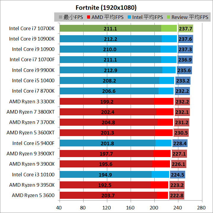This screenshot has height=213, width=213.
Task: Select the AMD Ryzen 7 3800XT label
Action: (31, 112)
